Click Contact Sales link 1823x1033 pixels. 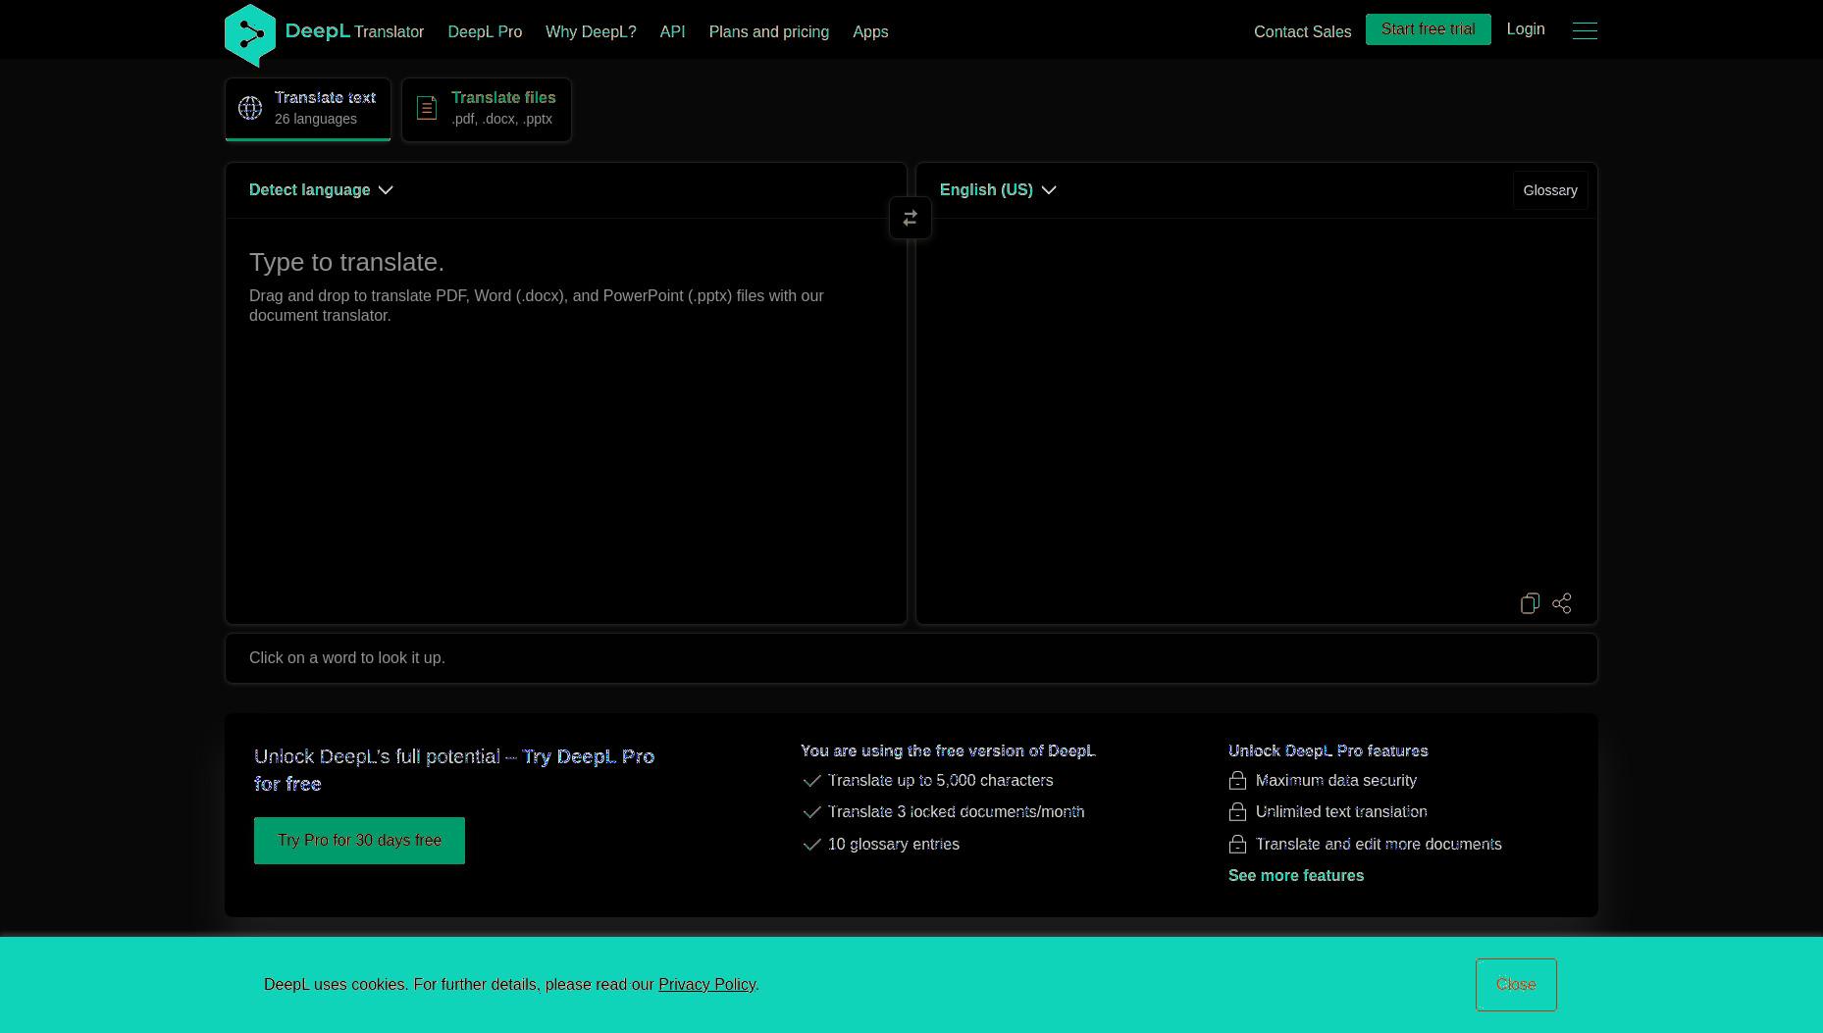(x=1302, y=31)
